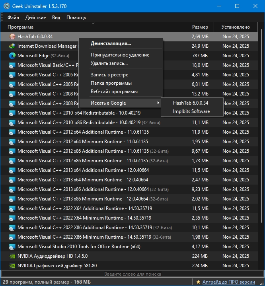The height and width of the screenshot is (286, 265).
Task: Open the Помощь menu
Action: pos(76,18)
